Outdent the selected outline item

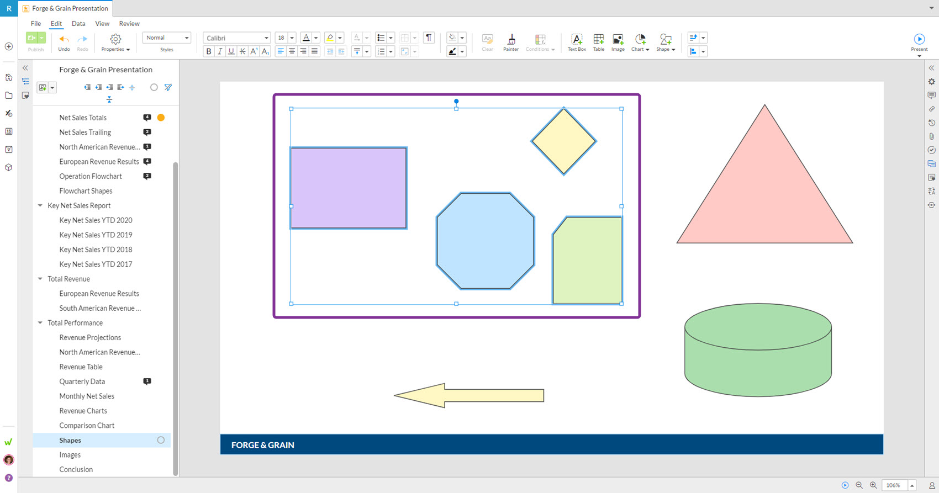(x=109, y=87)
